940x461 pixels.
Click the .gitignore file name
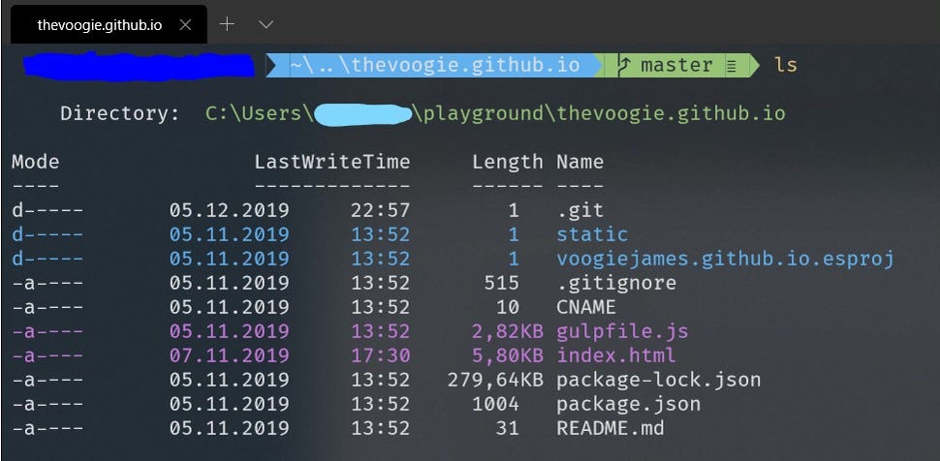pyautogui.click(x=616, y=283)
